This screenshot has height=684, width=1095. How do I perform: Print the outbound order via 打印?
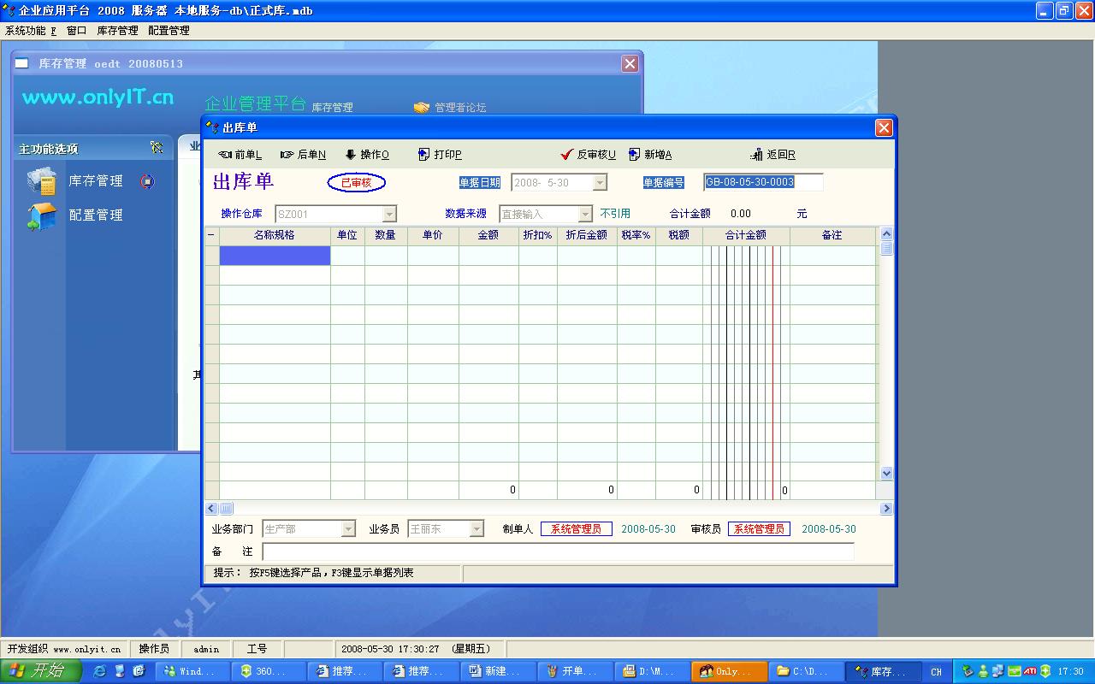pyautogui.click(x=440, y=155)
